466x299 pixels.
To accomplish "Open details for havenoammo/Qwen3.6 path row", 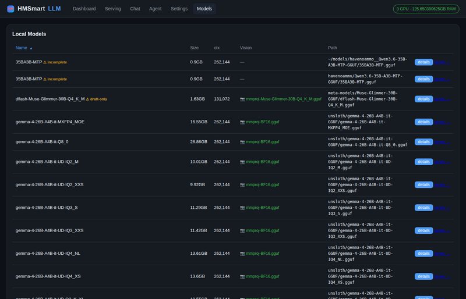I will pos(424,79).
